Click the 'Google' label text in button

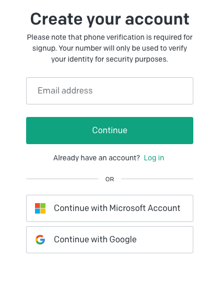pos(123,240)
